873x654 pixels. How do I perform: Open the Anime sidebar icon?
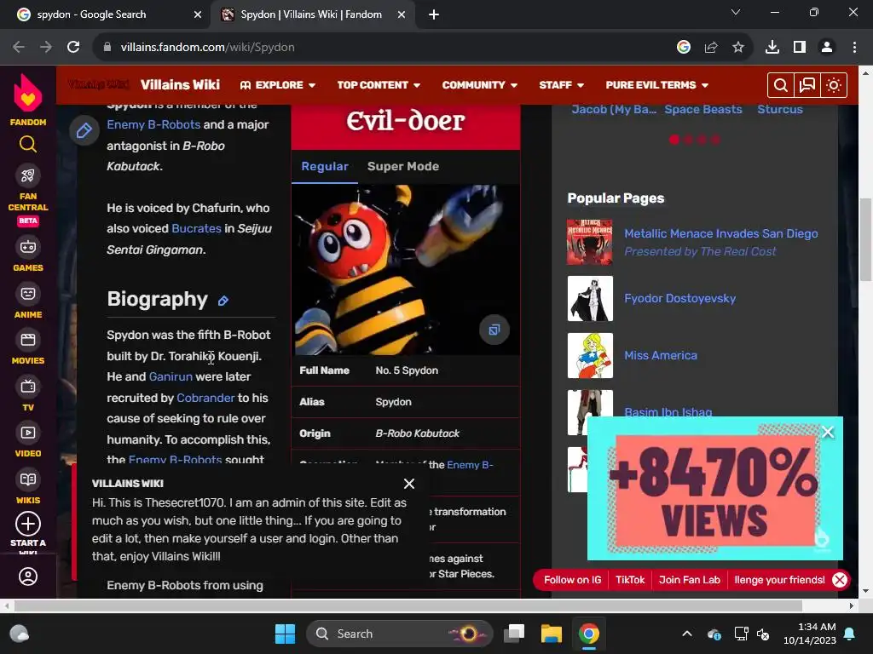pos(28,294)
